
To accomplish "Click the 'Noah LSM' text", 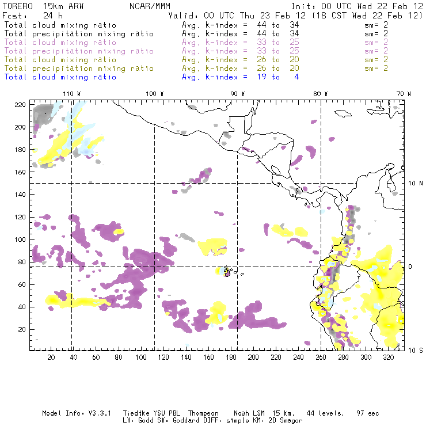I will pos(249,413).
